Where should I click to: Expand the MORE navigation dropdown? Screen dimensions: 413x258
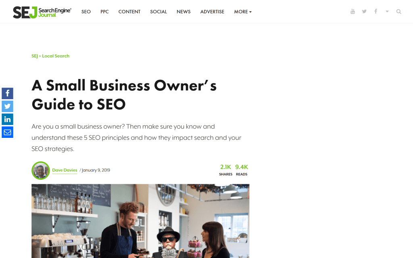243,12
